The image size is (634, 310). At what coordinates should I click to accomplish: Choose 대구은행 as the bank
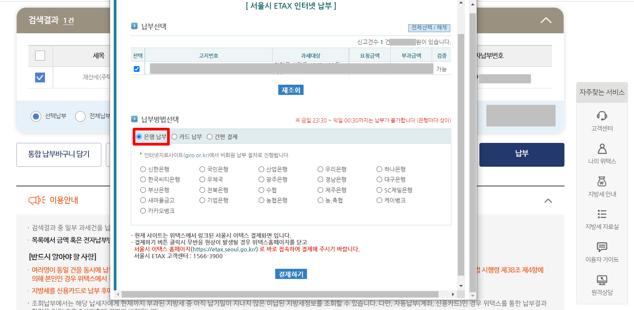379,179
